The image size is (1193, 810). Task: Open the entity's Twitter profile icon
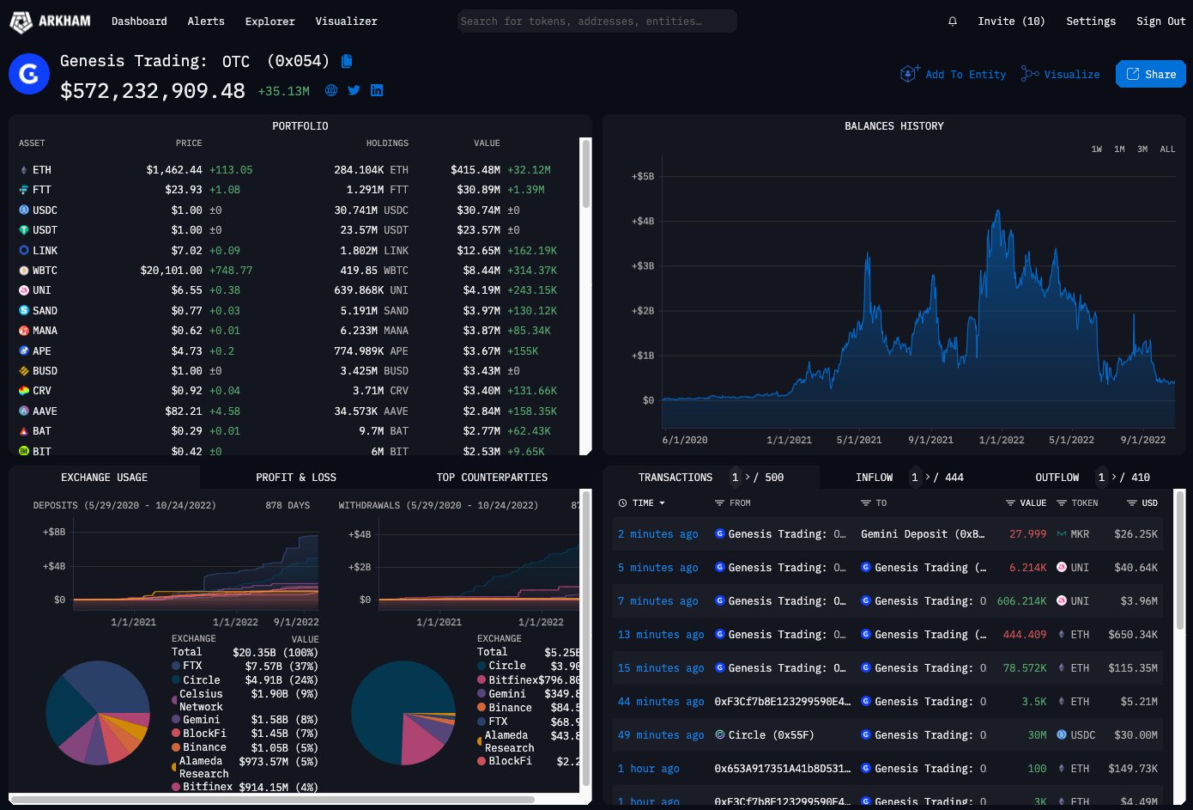click(354, 90)
